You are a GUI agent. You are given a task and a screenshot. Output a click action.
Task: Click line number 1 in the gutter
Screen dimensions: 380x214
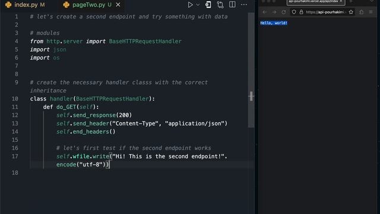coord(16,17)
